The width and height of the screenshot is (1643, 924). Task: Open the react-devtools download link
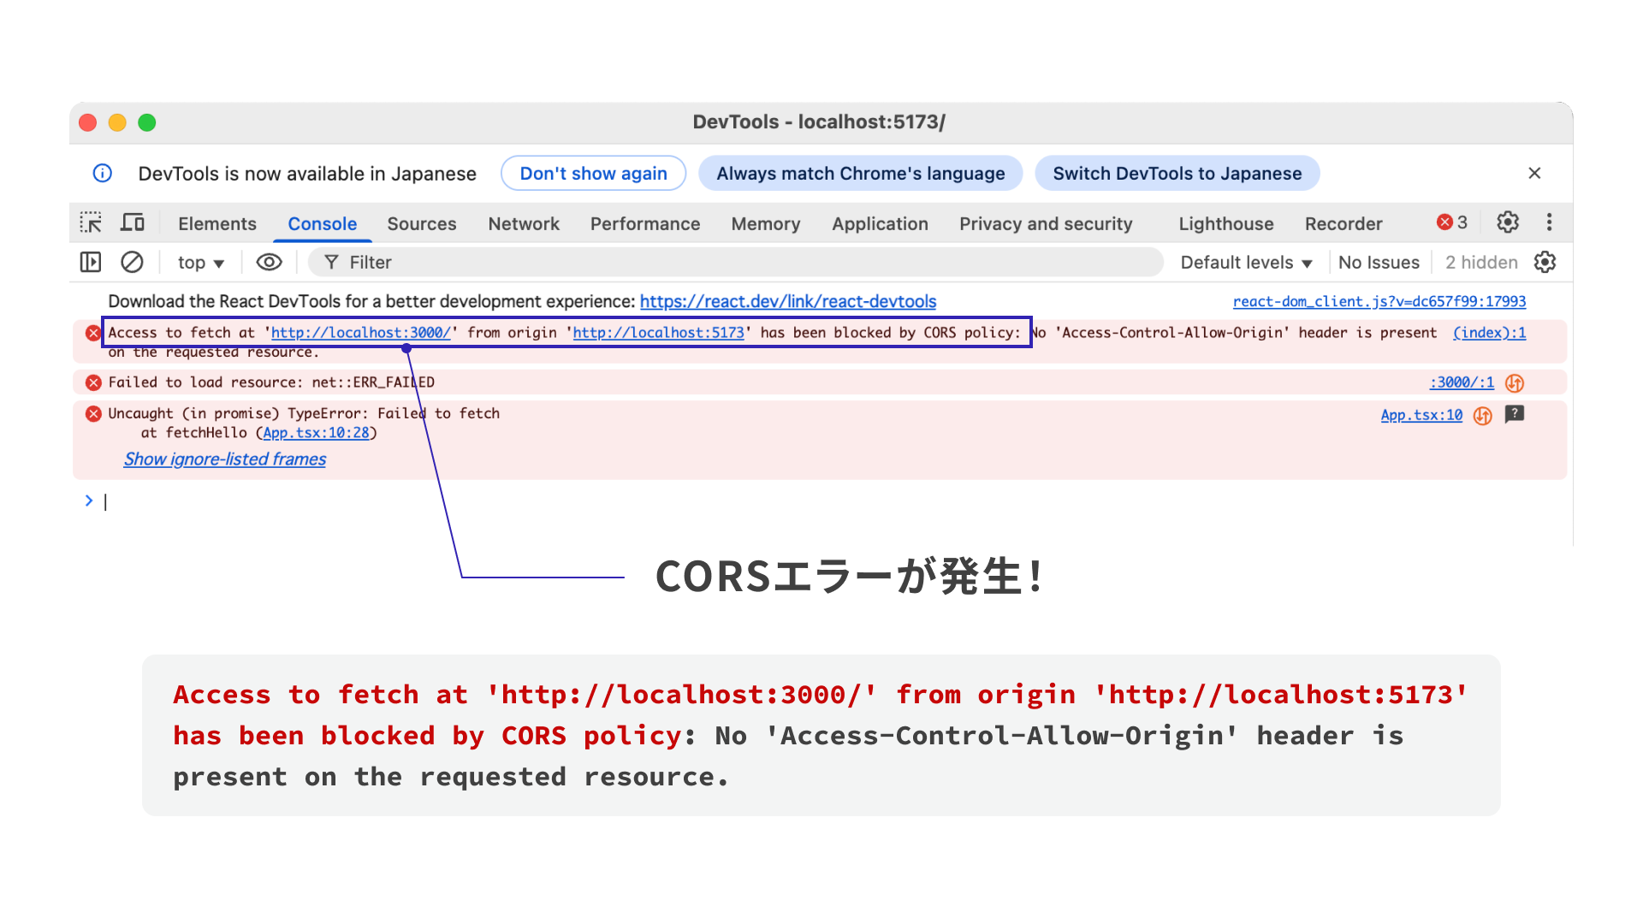click(787, 302)
